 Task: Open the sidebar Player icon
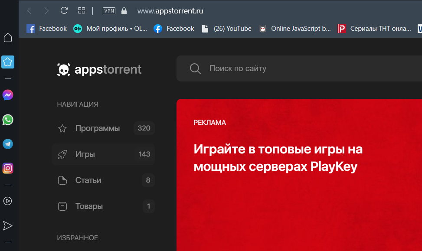7,201
